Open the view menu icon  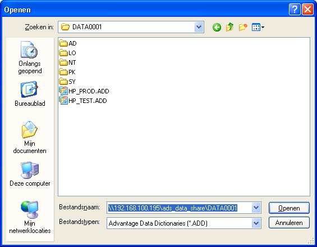258,27
